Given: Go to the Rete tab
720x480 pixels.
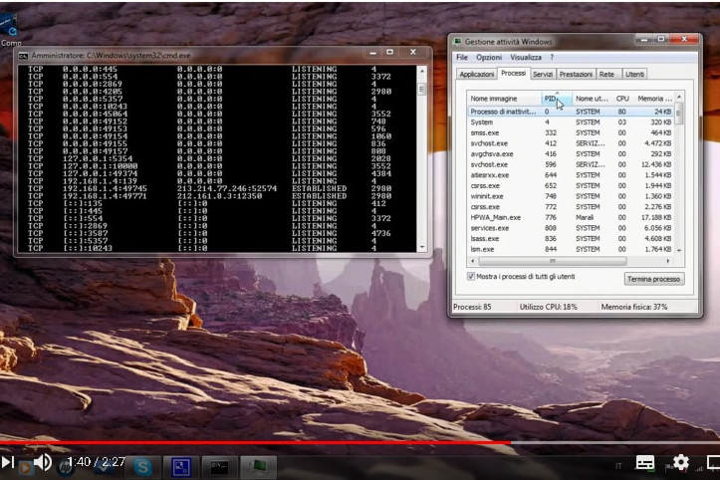Looking at the screenshot, I should pos(606,74).
